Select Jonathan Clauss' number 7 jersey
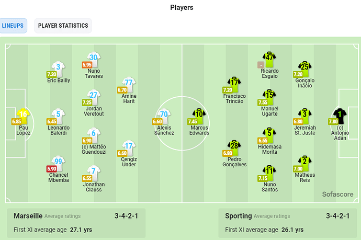The height and width of the screenshot is (240, 361). point(94,173)
